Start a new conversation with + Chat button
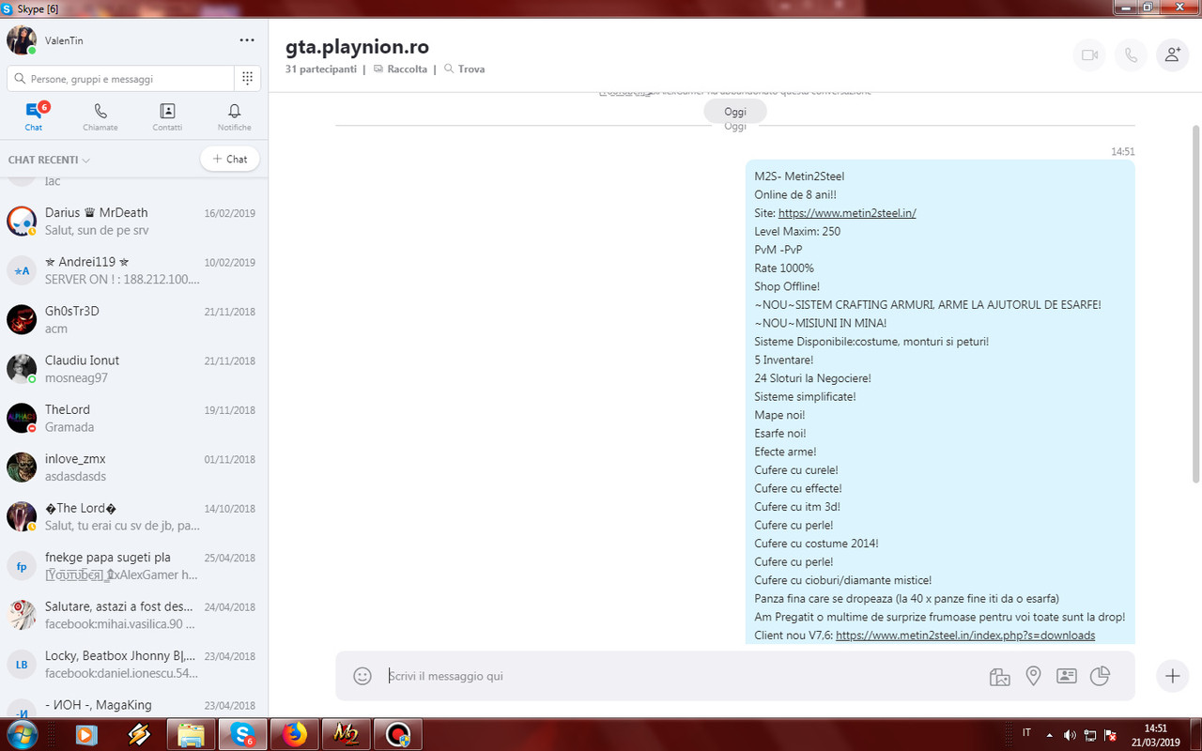The height and width of the screenshot is (751, 1202). pos(230,159)
